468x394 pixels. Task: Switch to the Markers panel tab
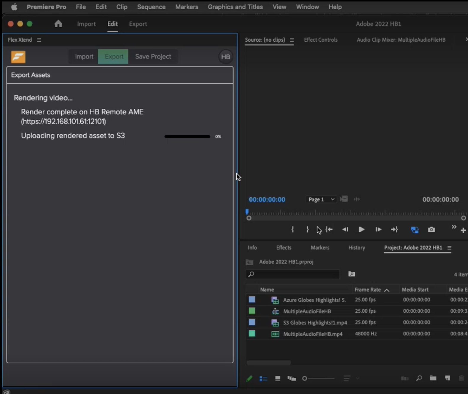tap(320, 248)
